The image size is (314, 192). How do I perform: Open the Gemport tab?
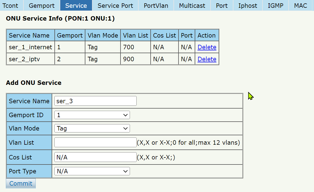click(x=42, y=6)
